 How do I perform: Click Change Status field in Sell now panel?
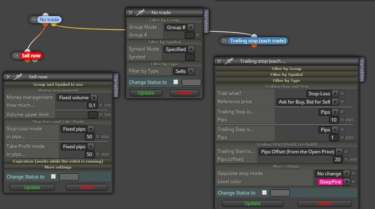69,177
